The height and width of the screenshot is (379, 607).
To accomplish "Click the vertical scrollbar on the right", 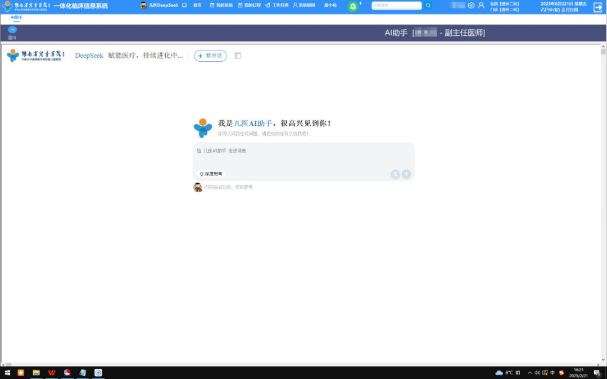I will tap(603, 208).
